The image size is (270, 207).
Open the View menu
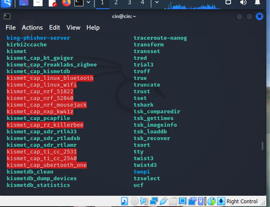click(73, 28)
